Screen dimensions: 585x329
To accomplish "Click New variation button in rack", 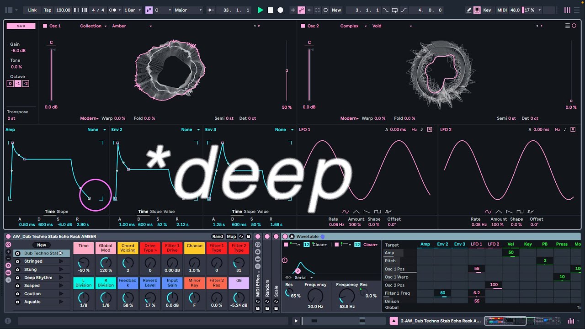I will click(x=42, y=245).
